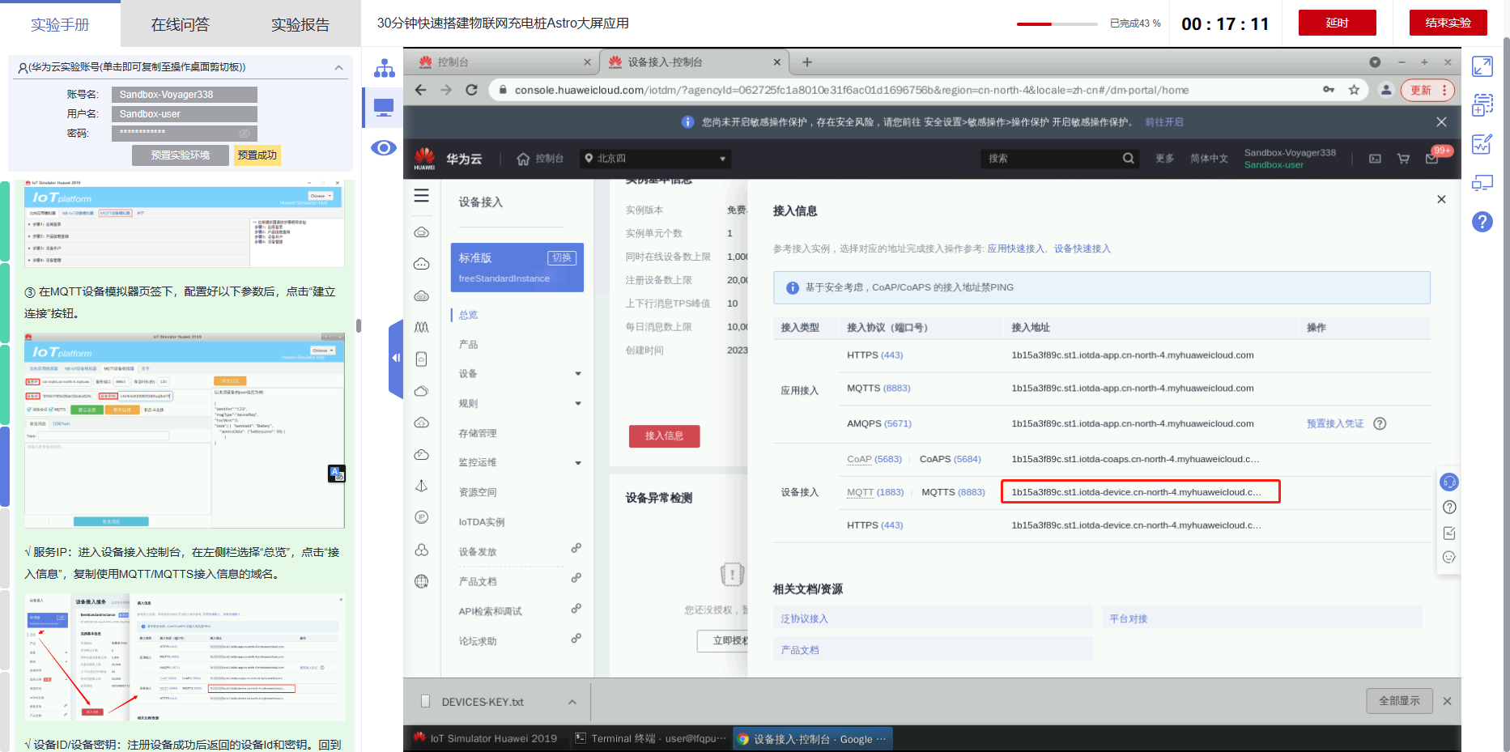The height and width of the screenshot is (752, 1510).
Task: Open the 预置接入凭证 link
Action: click(x=1335, y=423)
